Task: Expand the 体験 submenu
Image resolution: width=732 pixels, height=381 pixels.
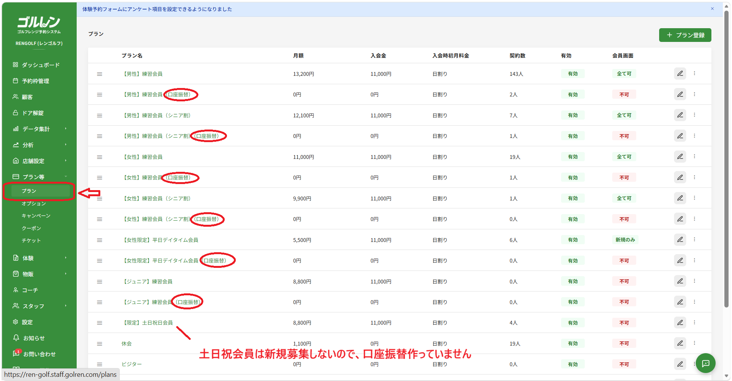Action: coord(39,258)
